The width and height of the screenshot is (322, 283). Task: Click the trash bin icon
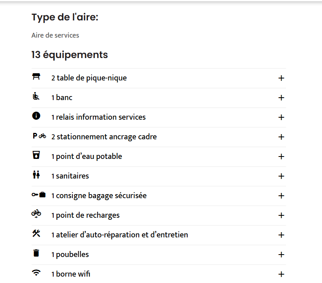click(x=36, y=253)
